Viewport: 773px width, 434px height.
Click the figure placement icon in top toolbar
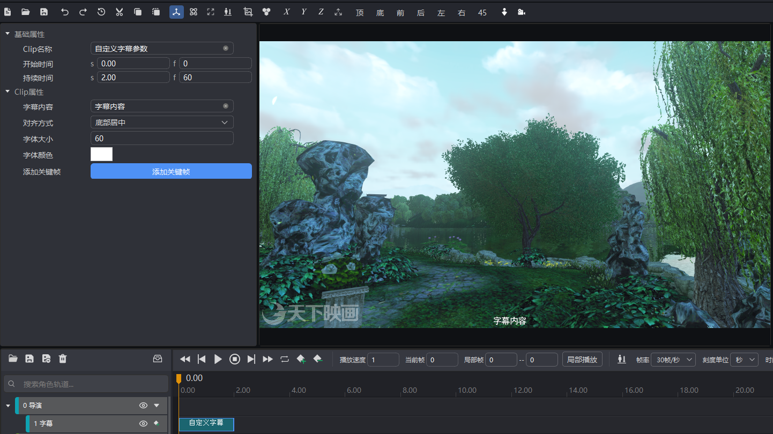[228, 12]
